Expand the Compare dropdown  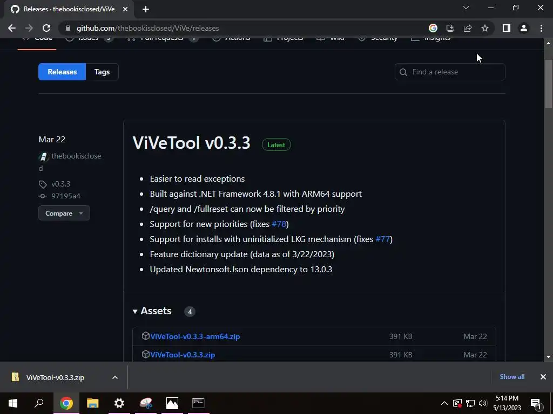(x=64, y=213)
